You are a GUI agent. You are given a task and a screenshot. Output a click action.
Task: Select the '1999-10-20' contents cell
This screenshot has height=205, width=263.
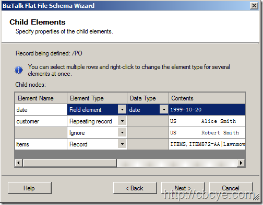(x=207, y=110)
